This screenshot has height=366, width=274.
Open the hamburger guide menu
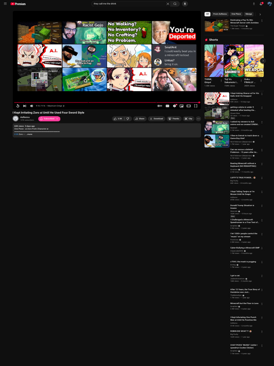[5, 4]
